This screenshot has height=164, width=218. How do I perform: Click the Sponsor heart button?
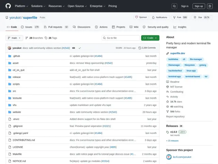point(141,17)
